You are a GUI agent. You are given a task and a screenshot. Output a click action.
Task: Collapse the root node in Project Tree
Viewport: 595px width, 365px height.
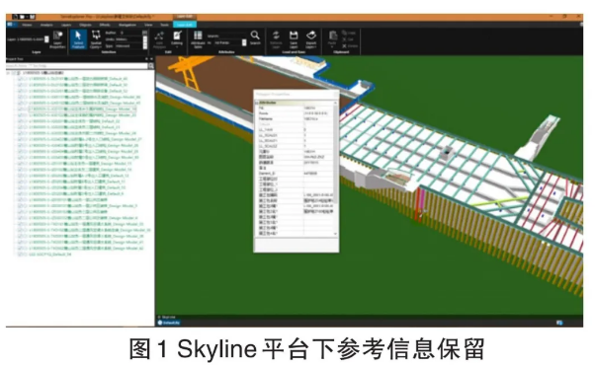(x=9, y=73)
